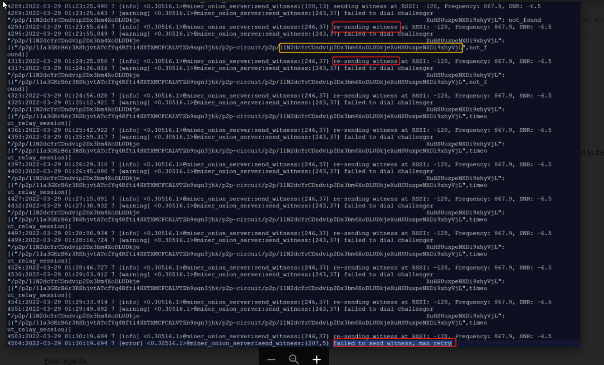Zoom in the image with the plus icon
Screen dimensions: 604x365
tap(317, 360)
